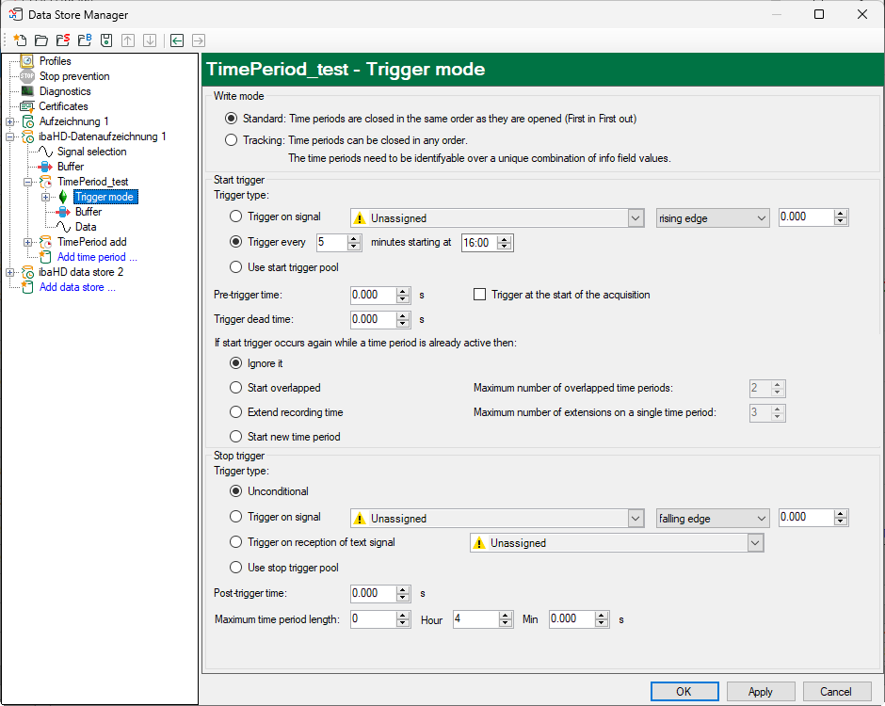Collapse the TimePeriod_test tree node
The width and height of the screenshot is (885, 706).
point(27,183)
